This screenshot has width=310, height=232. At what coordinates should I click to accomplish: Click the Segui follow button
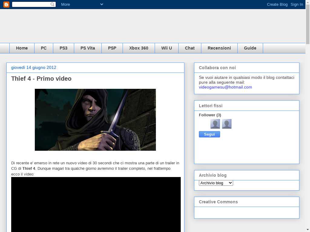209,134
